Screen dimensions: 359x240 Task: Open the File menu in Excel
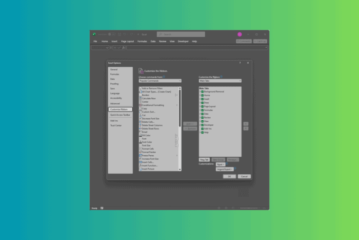tap(95, 41)
